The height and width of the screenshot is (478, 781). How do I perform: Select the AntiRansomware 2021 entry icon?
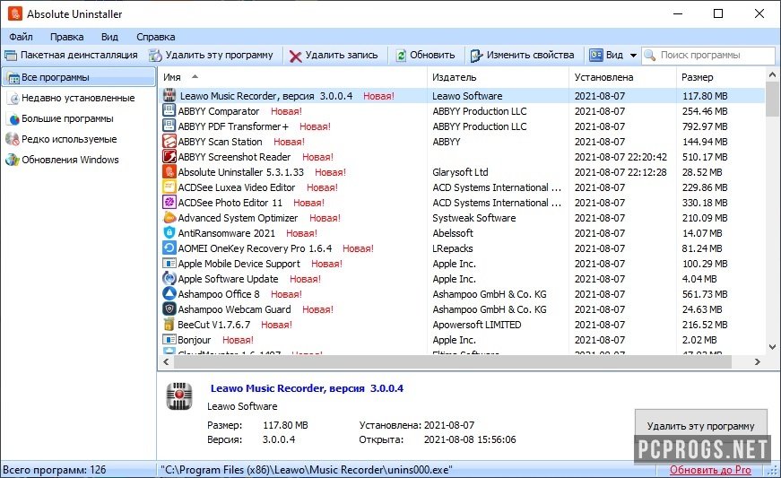pyautogui.click(x=169, y=233)
